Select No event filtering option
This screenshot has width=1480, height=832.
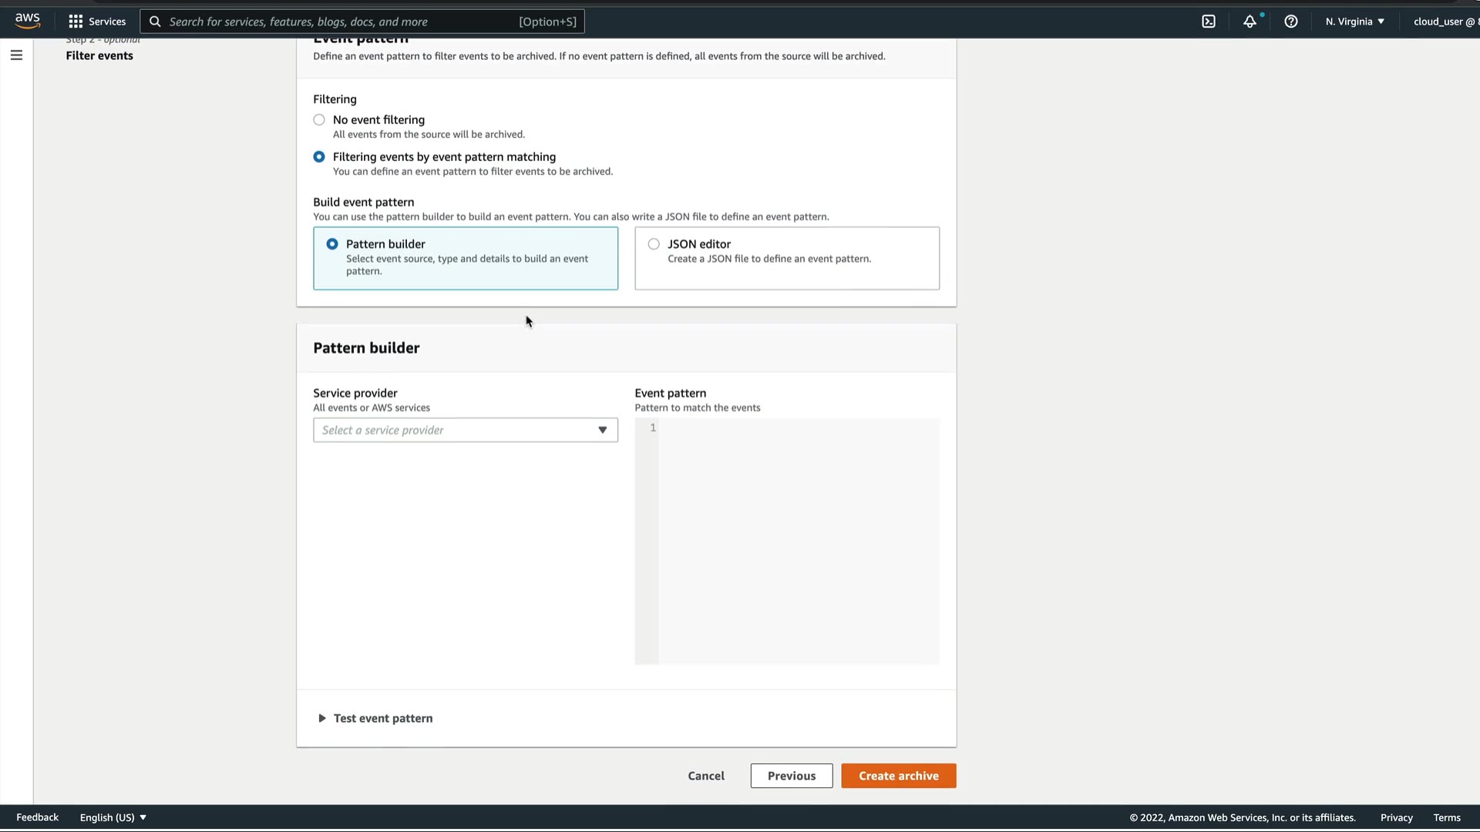[319, 120]
